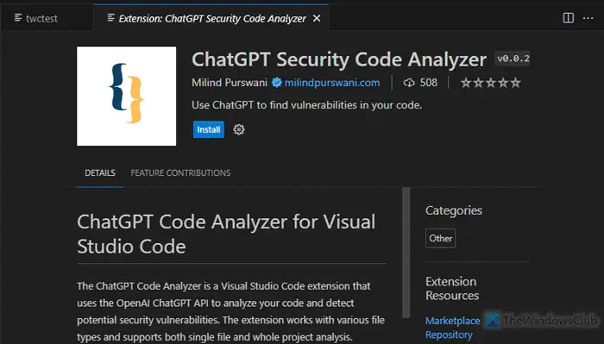Close the ChatGPT Security Code Analyzer tab
604x344 pixels.
317,18
